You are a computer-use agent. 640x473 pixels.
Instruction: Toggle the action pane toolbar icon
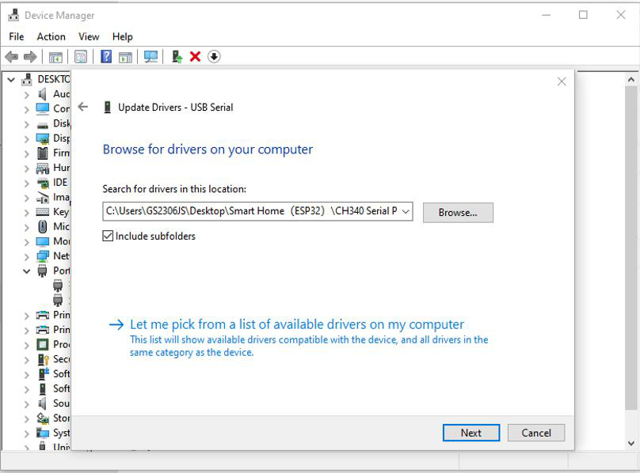tap(125, 57)
